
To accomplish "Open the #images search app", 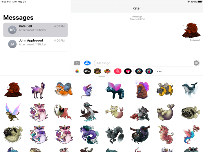I will (x=118, y=71).
